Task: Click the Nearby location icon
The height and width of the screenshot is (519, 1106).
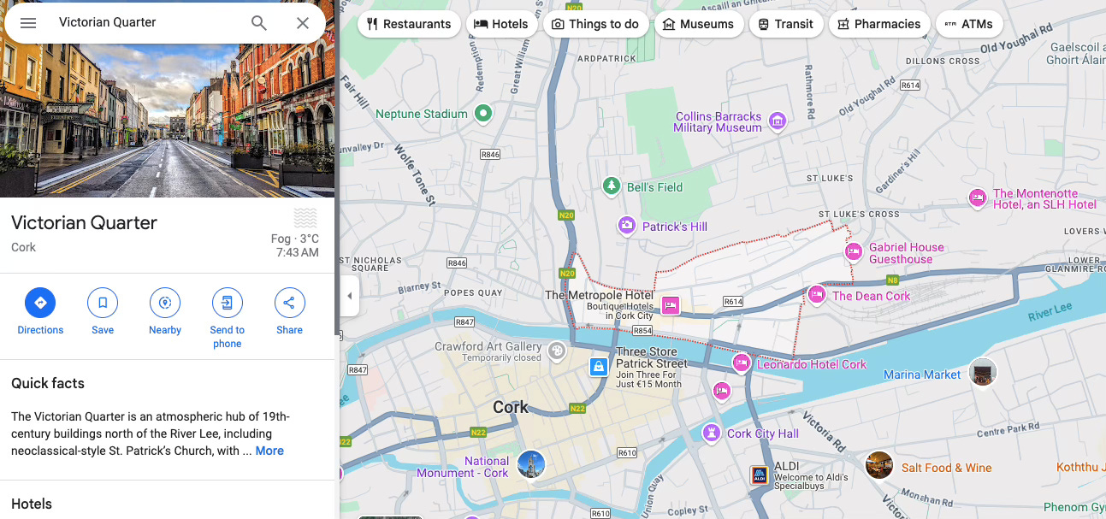Action: (165, 303)
